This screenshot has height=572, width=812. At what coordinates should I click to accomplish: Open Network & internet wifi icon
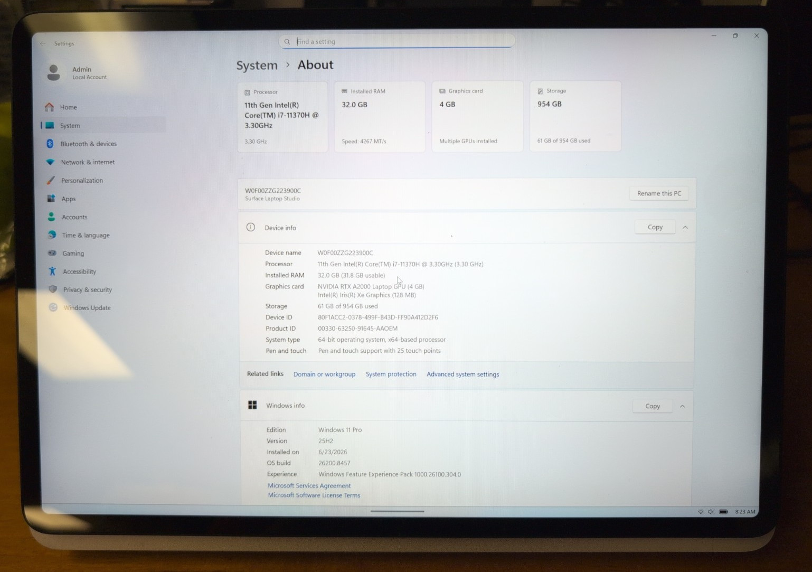(51, 162)
